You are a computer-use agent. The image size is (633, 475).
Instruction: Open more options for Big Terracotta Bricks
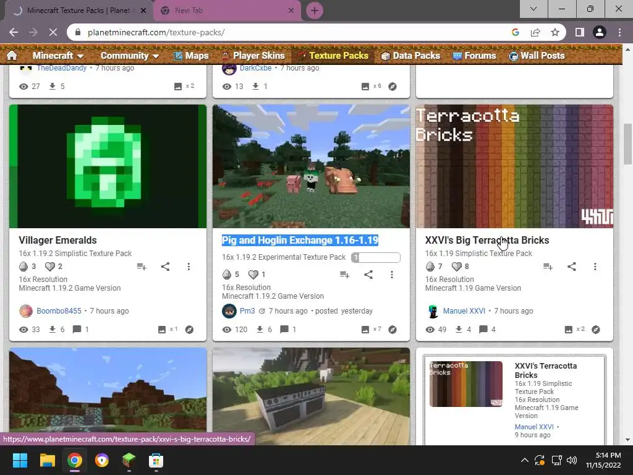595,267
